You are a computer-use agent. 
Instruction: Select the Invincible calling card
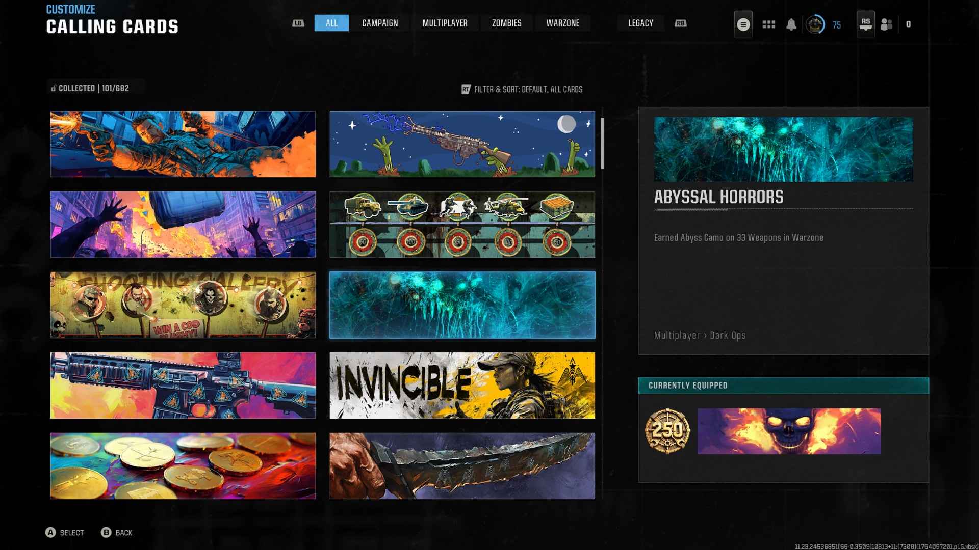462,386
